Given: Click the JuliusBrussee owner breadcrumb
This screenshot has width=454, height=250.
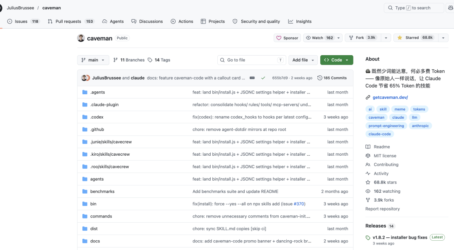Looking at the screenshot, I should click(x=20, y=8).
